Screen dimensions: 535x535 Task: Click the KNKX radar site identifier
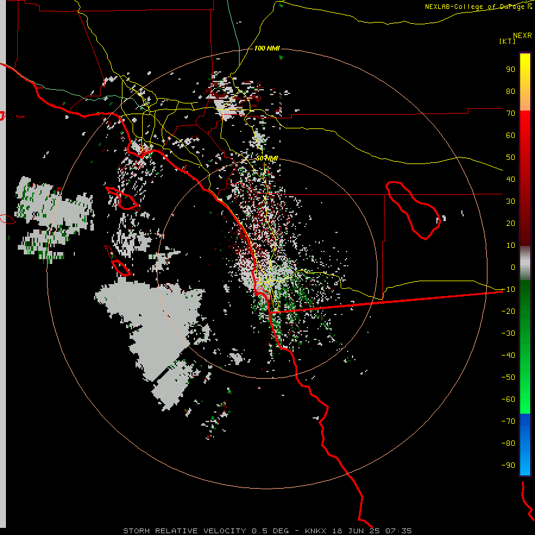316,531
